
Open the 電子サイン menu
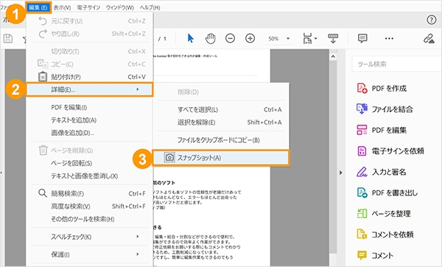click(88, 7)
